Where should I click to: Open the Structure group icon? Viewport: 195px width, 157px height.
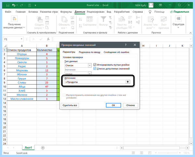click(x=178, y=19)
